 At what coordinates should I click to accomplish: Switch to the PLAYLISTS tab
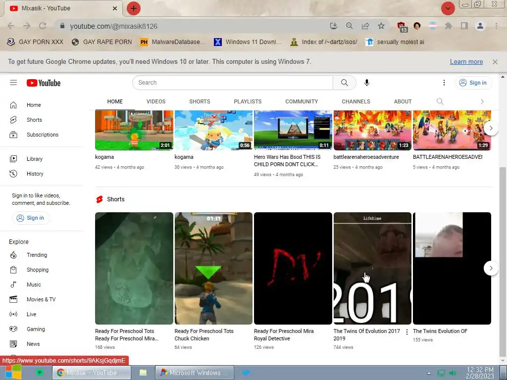(248, 101)
